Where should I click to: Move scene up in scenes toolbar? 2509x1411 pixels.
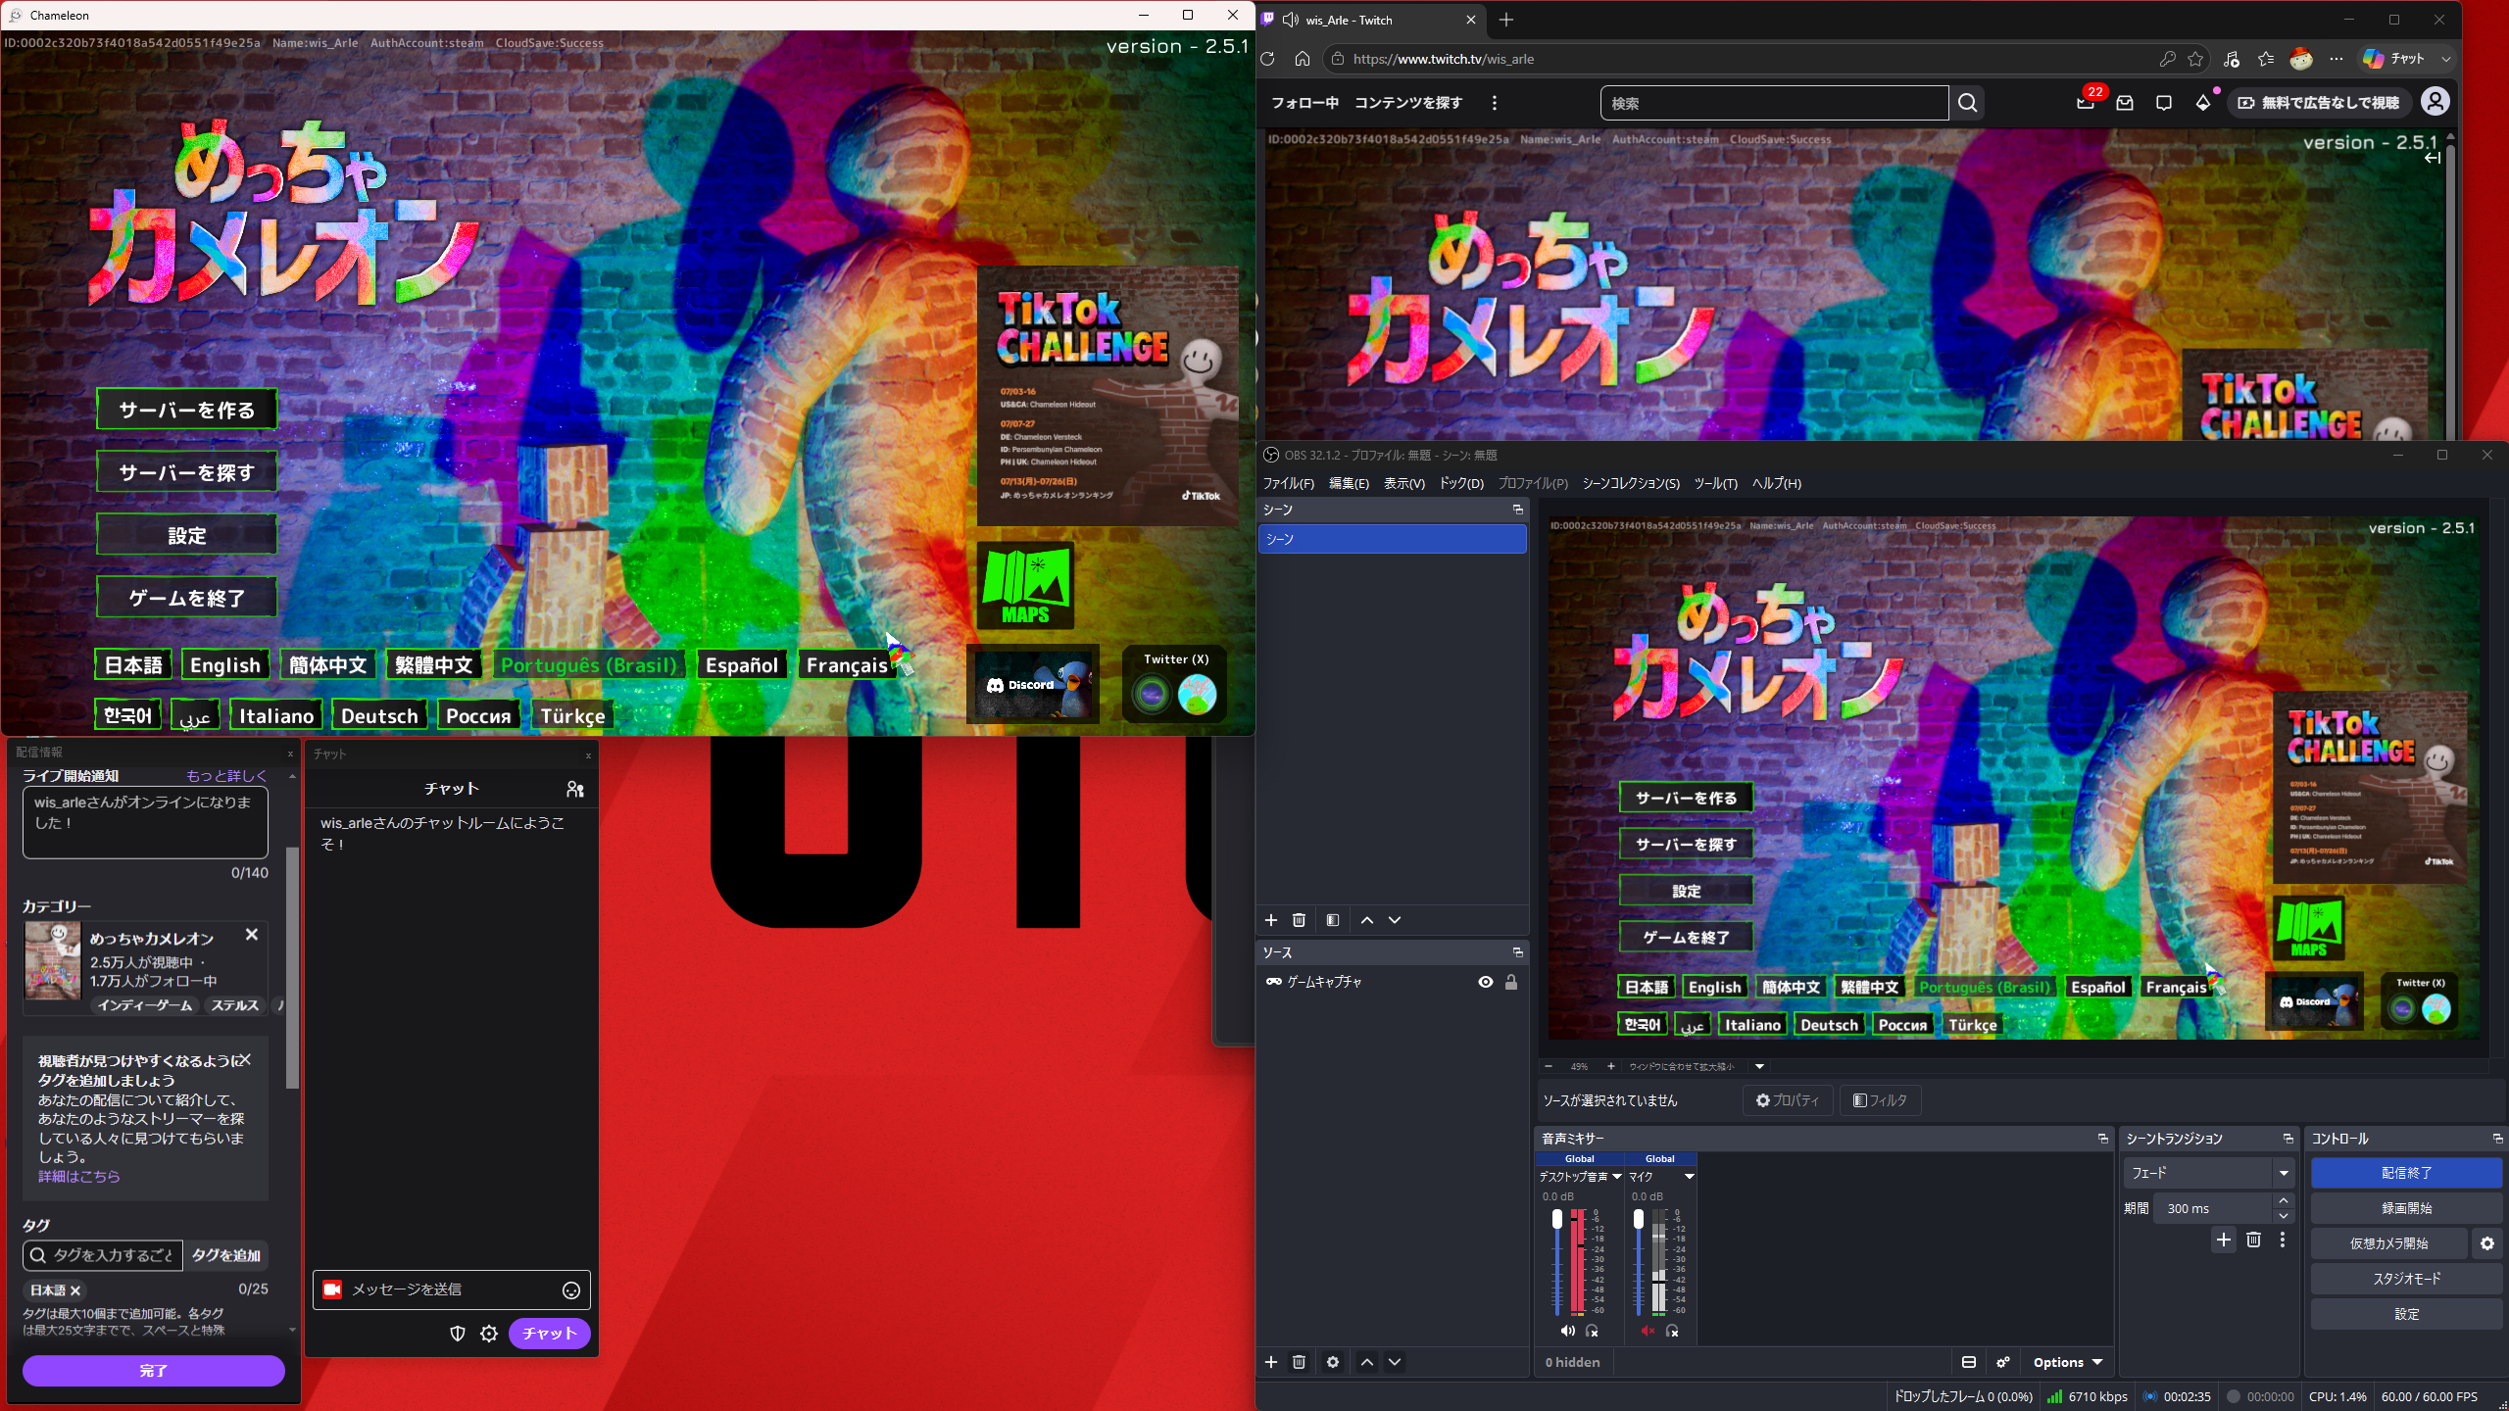click(x=1367, y=920)
